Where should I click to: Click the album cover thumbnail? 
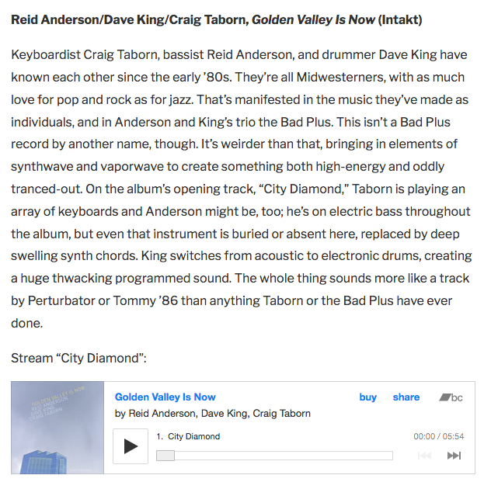[57, 428]
